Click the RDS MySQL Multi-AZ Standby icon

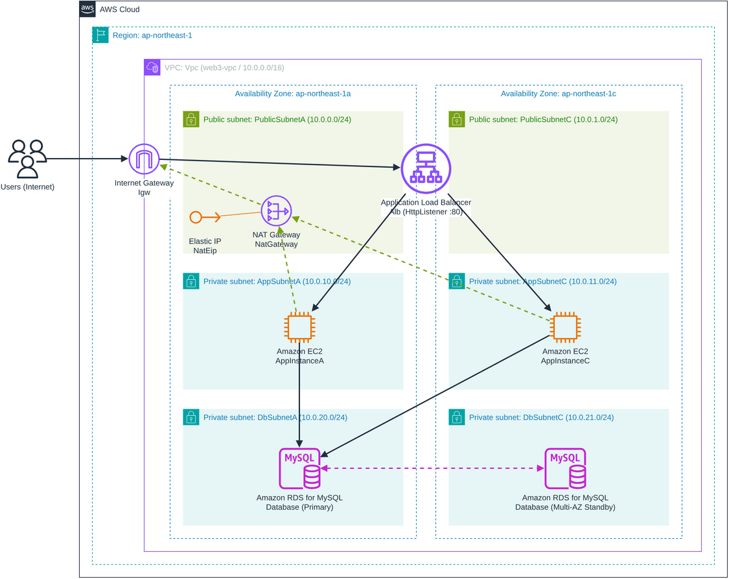(x=565, y=468)
